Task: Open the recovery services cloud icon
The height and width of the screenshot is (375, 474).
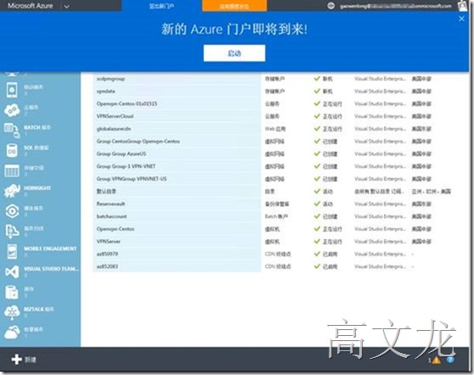Action: coord(12,333)
